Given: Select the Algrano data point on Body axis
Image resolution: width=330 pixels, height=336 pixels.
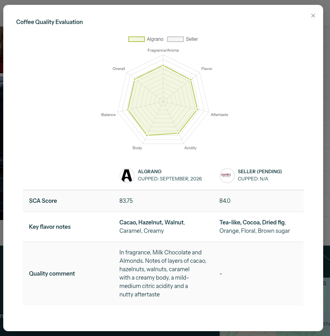Looking at the screenshot, I should [x=147, y=135].
